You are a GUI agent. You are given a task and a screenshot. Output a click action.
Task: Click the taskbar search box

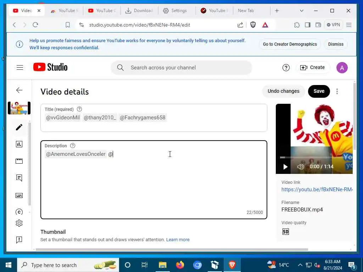pyautogui.click(x=68, y=265)
